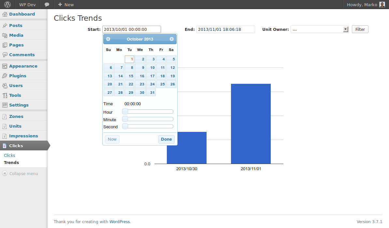Click the plus icon beside New
The height and width of the screenshot is (228, 389).
coord(60,5)
